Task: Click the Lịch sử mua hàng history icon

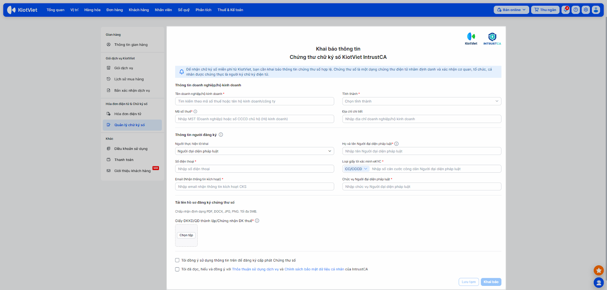Action: click(x=109, y=79)
